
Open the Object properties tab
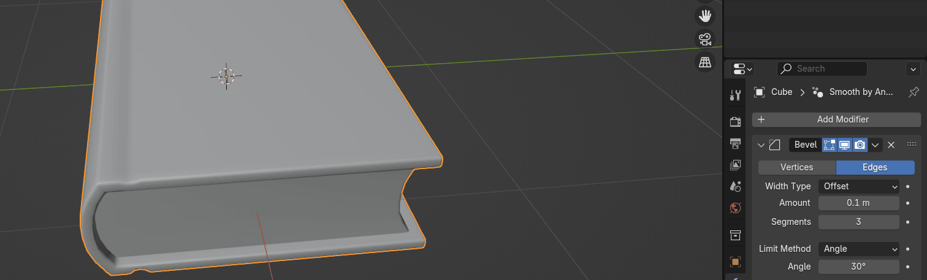(735, 262)
